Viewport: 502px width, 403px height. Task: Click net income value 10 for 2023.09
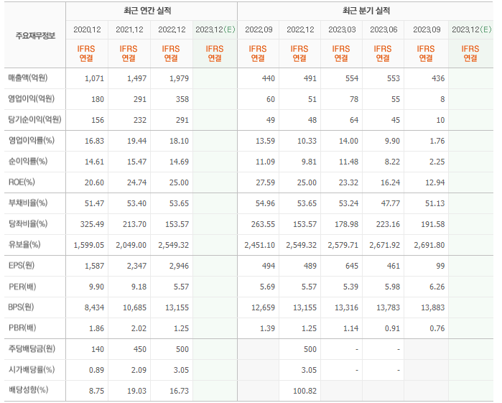click(x=440, y=120)
